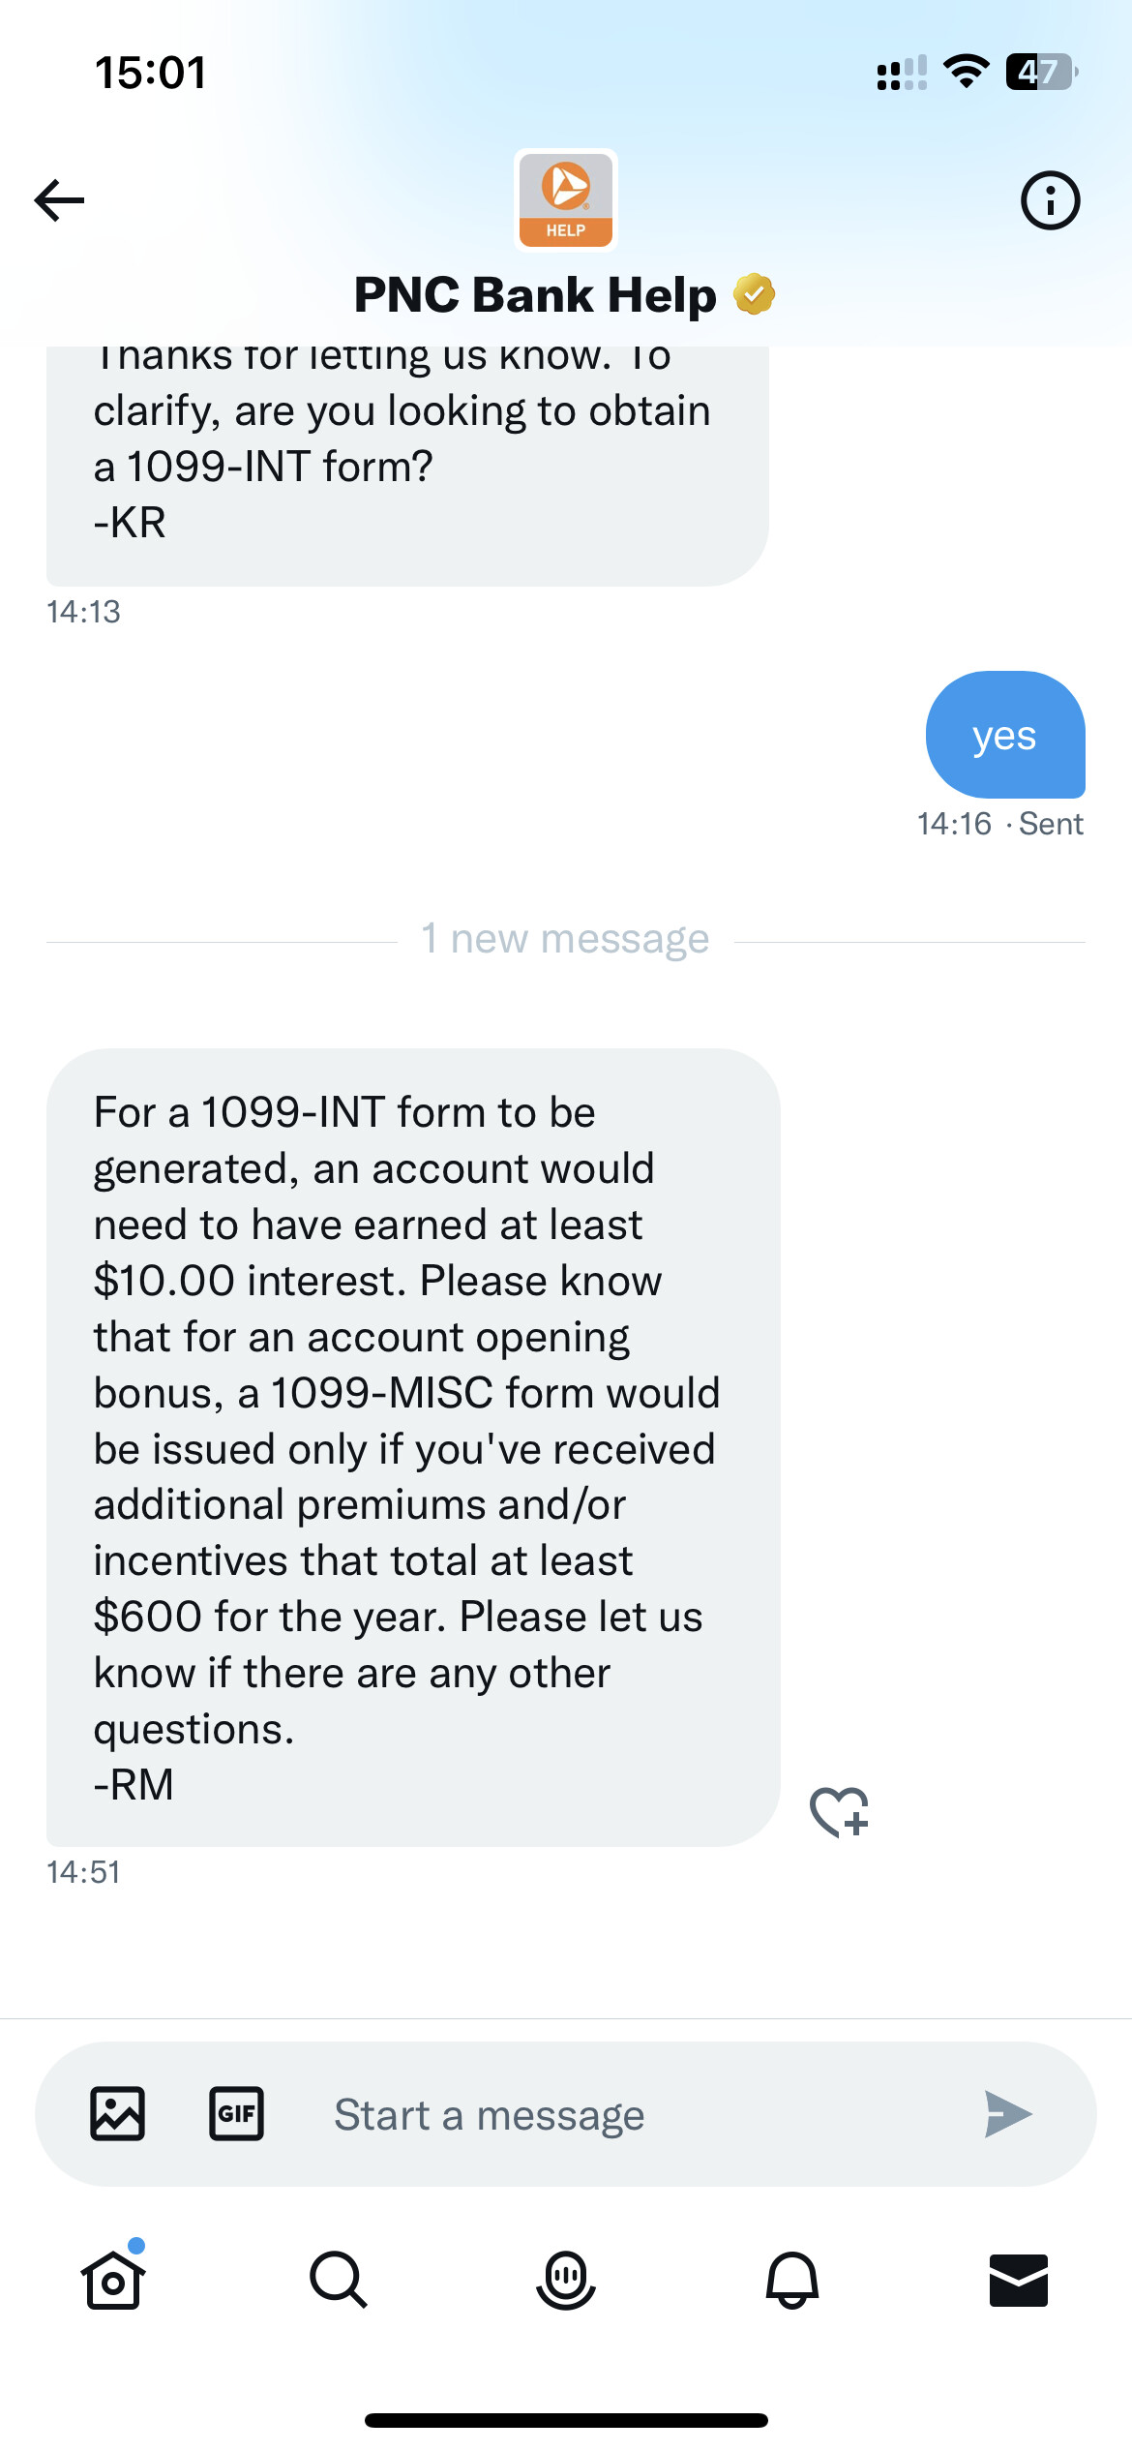This screenshot has height=2451, width=1132.
Task: Open the Notifications bell tab
Action: pyautogui.click(x=792, y=2280)
